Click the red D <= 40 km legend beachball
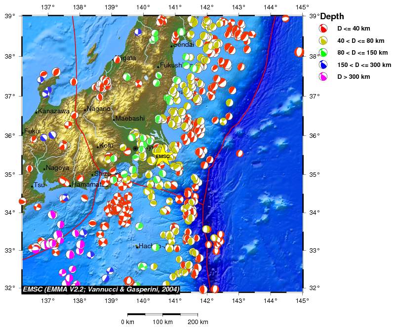Image resolution: width=396 pixels, height=329 pixels. coord(323,28)
